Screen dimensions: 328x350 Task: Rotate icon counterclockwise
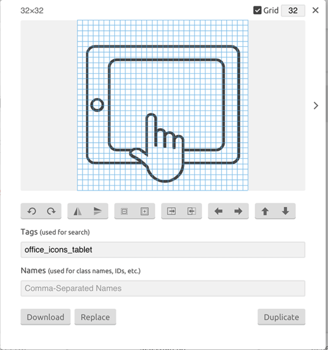click(x=32, y=211)
